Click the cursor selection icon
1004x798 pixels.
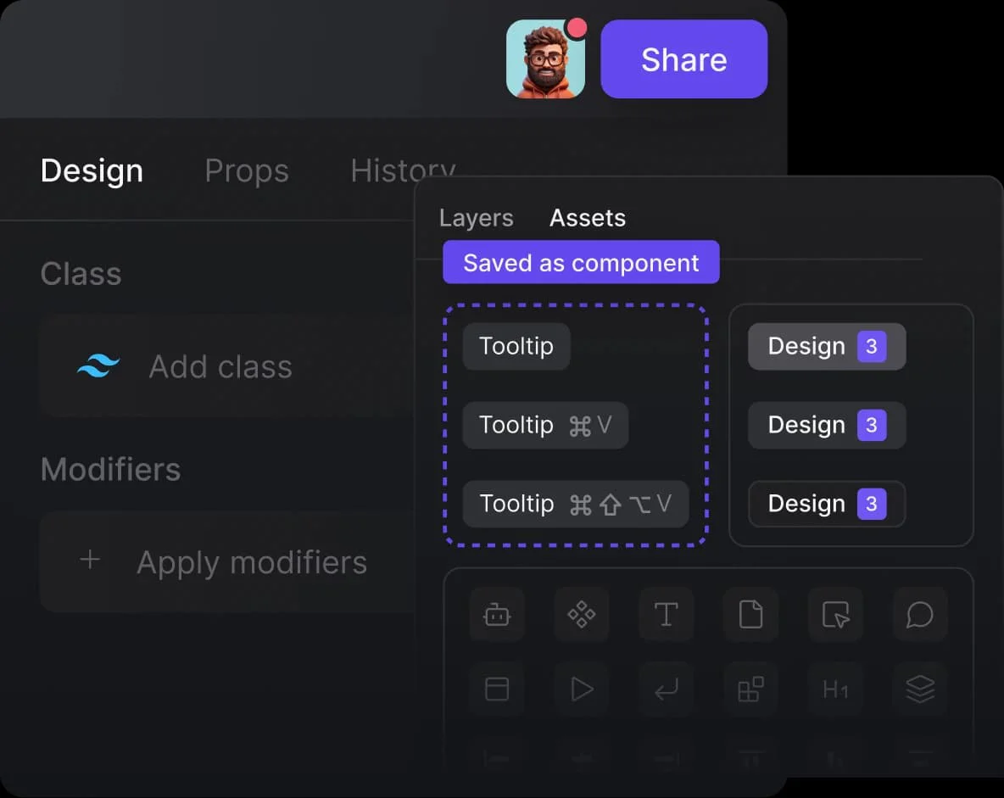835,614
